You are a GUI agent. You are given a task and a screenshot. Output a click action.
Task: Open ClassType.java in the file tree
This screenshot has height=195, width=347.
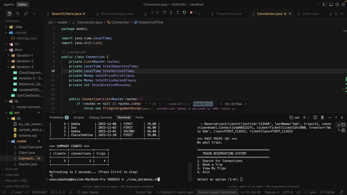click(30, 147)
